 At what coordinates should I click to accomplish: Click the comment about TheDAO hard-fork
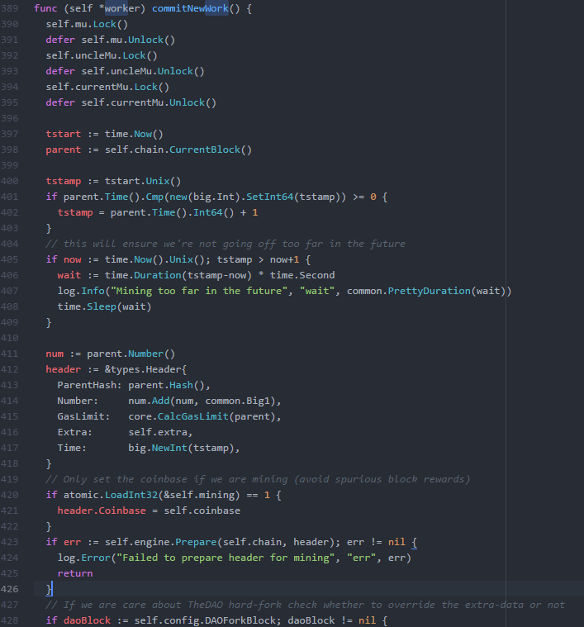click(x=306, y=605)
